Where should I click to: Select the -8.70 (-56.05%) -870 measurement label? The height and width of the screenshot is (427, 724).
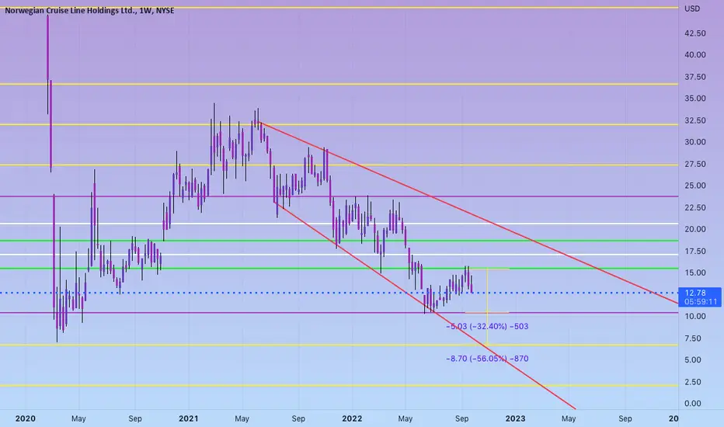pyautogui.click(x=487, y=359)
